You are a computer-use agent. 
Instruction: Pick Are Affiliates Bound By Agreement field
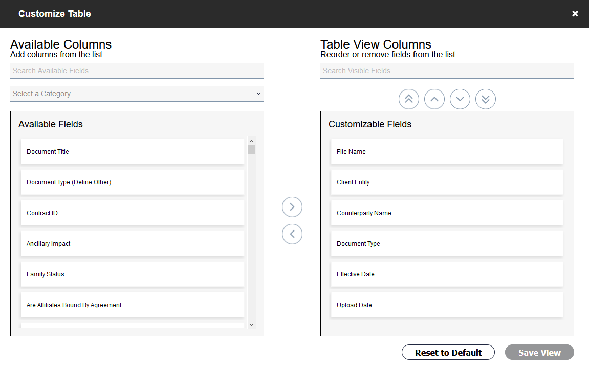132,305
